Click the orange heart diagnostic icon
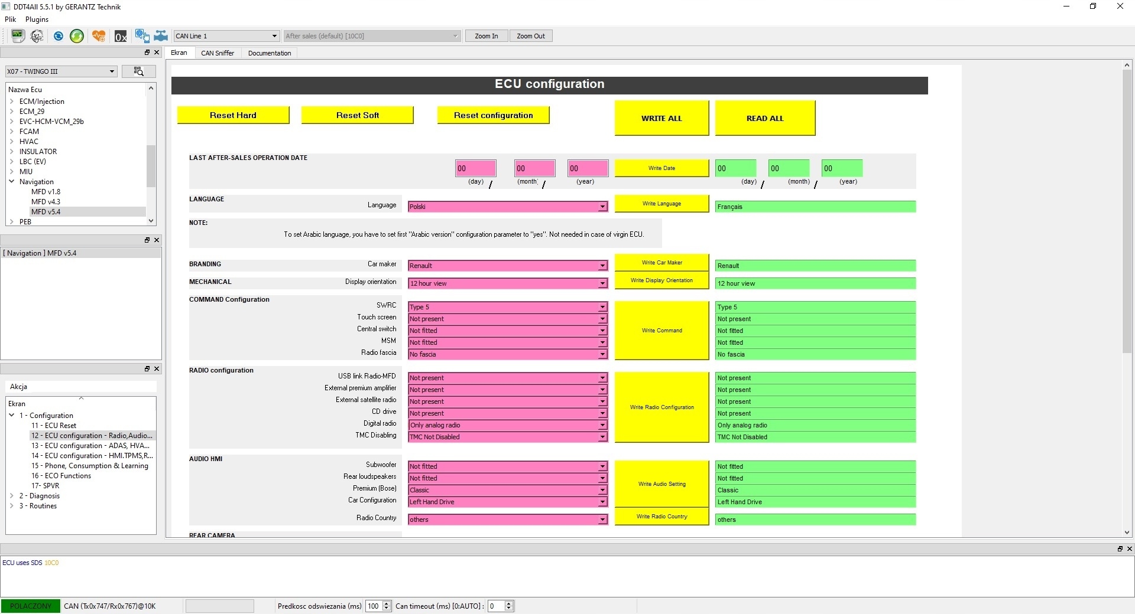 (99, 36)
